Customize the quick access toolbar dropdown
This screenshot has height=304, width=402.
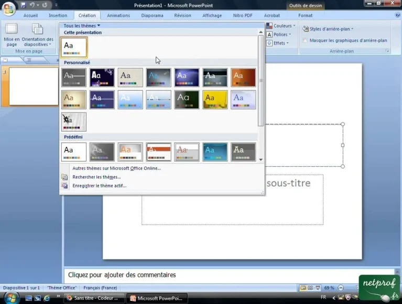tap(56, 5)
